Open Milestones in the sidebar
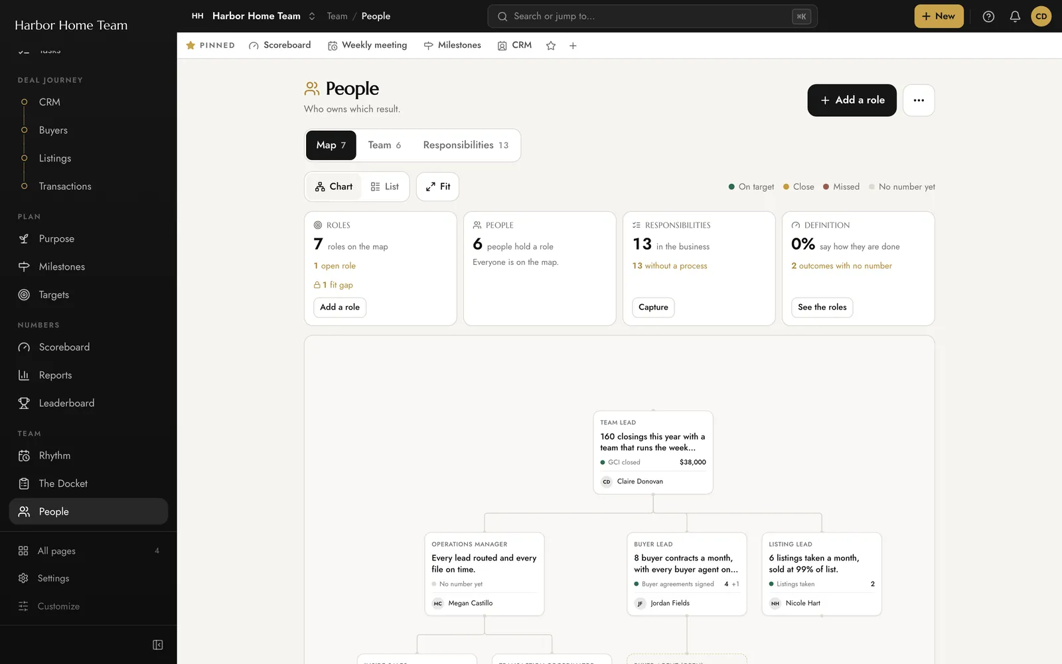Viewport: 1062px width, 664px height. pos(88,267)
